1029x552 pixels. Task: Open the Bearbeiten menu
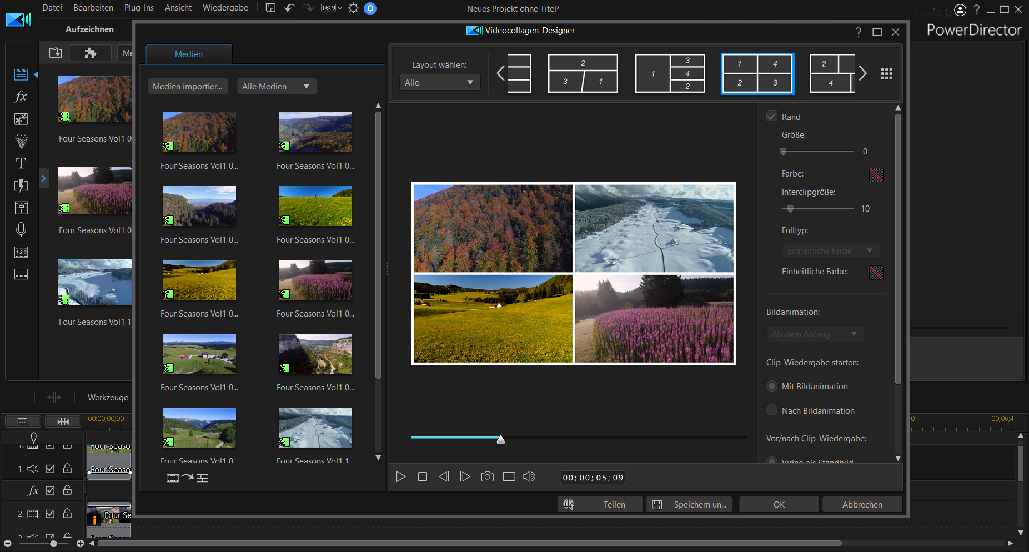pos(93,8)
